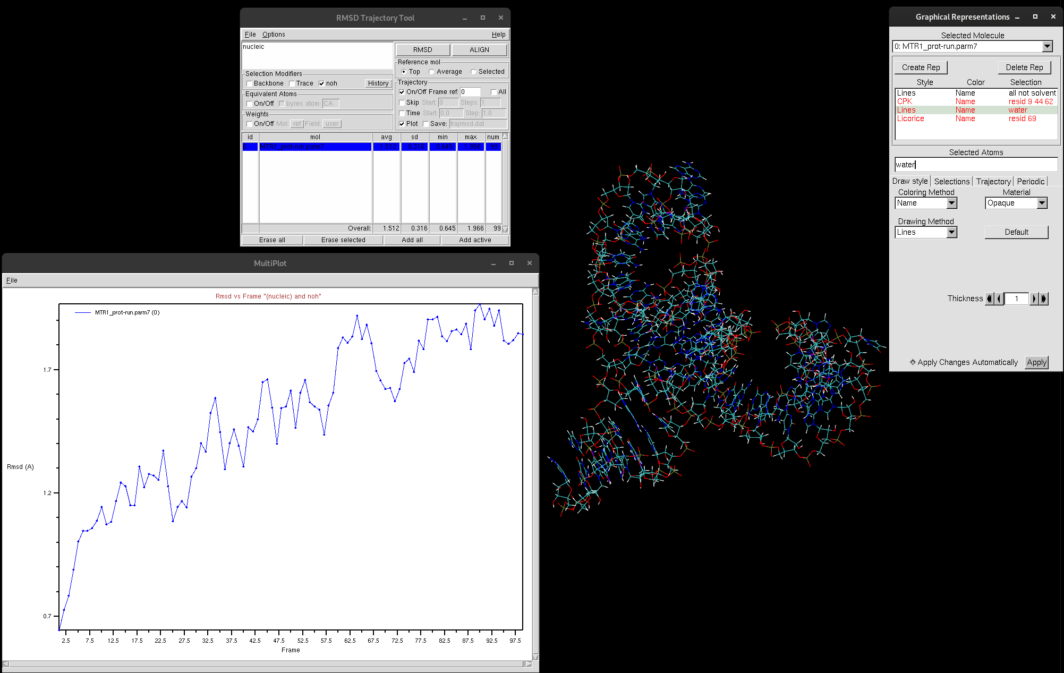Enable Apply Changes Automatically

(x=912, y=362)
